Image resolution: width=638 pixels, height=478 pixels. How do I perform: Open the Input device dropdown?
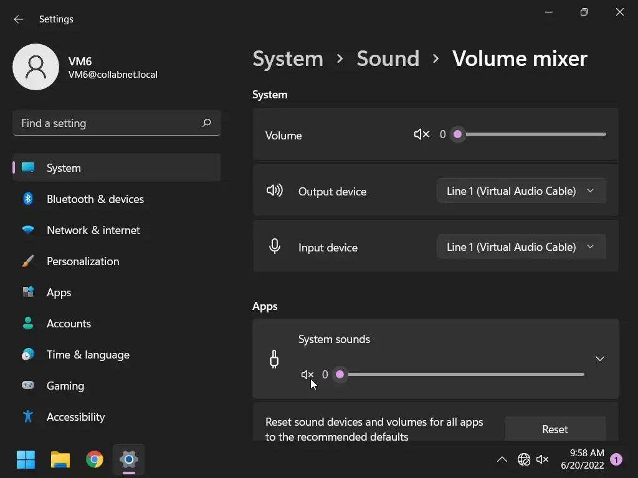[x=521, y=247]
